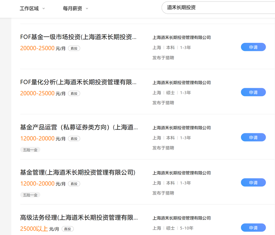The height and width of the screenshot is (235, 275).
Task: Click 直投 tag on FOF基金一级市场投资
Action: tap(74, 48)
